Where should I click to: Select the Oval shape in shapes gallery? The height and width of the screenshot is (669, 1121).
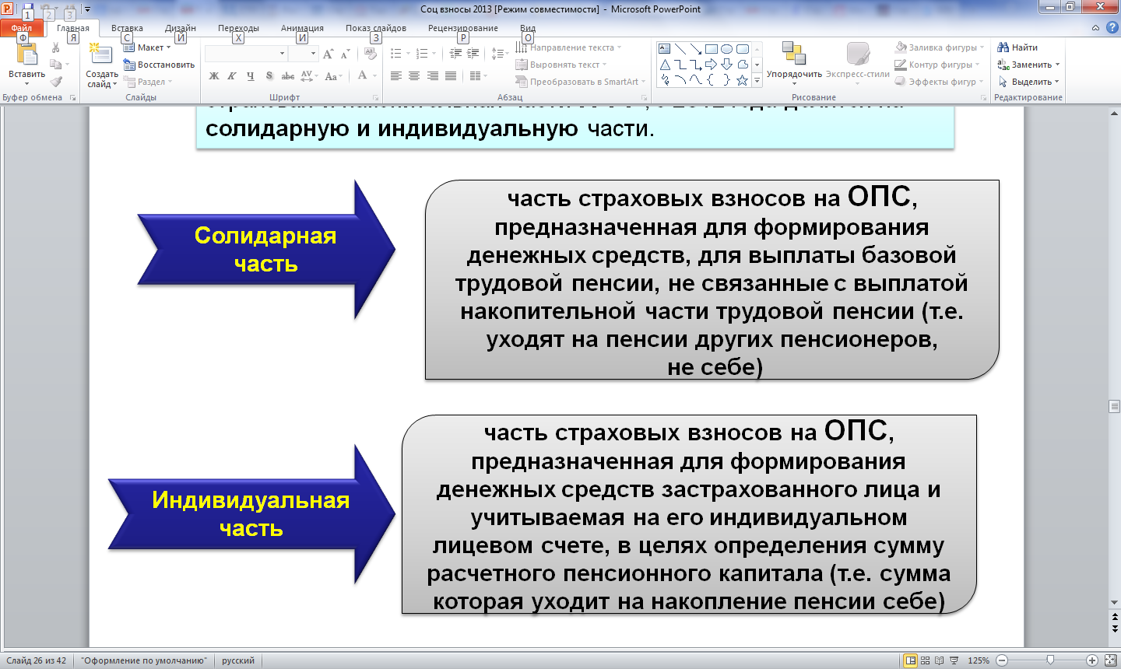pos(727,48)
